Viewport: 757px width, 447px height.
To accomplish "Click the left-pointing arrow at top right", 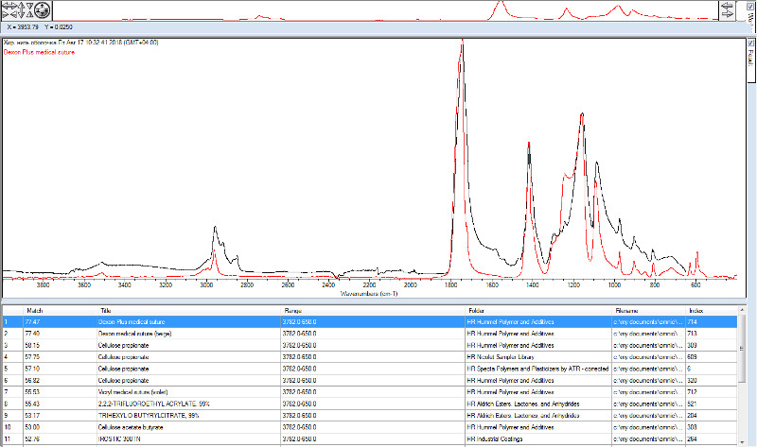I will [727, 5].
